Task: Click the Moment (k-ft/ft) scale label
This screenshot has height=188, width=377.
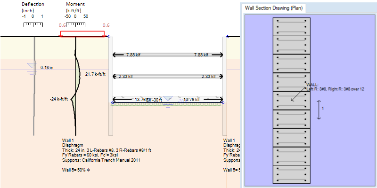Action: coord(76,8)
